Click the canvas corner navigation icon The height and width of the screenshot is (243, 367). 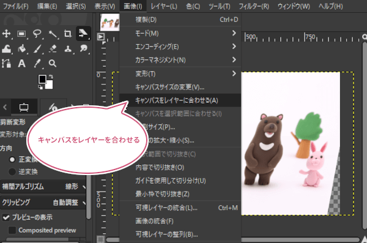point(101,37)
